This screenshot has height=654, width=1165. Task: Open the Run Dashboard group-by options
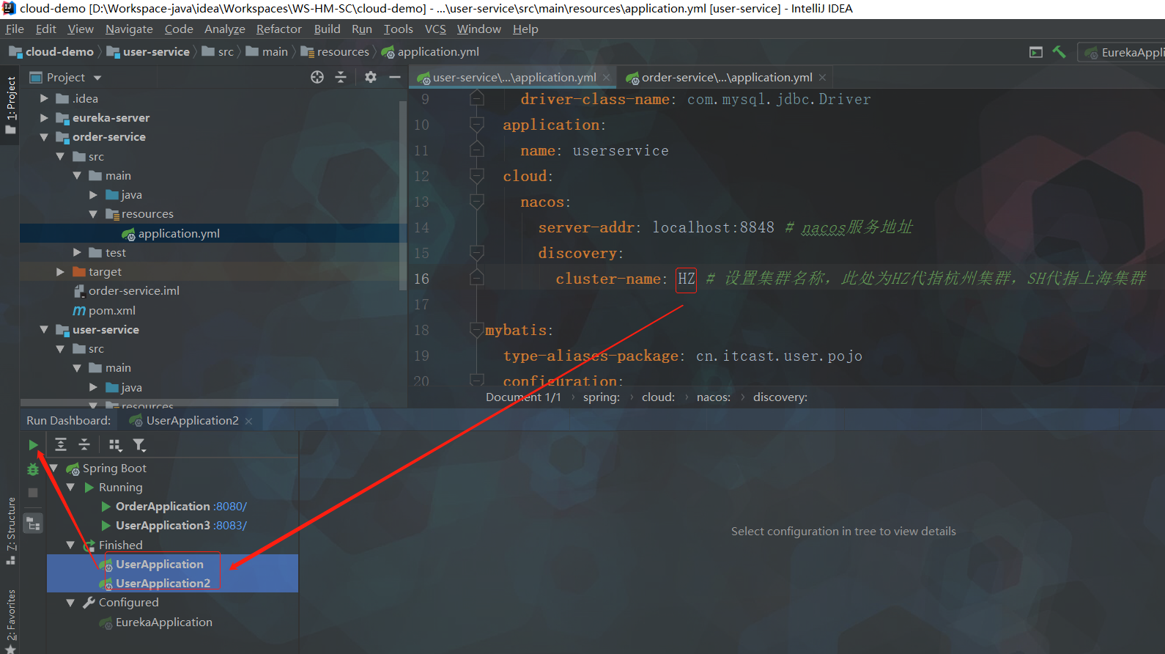point(115,445)
